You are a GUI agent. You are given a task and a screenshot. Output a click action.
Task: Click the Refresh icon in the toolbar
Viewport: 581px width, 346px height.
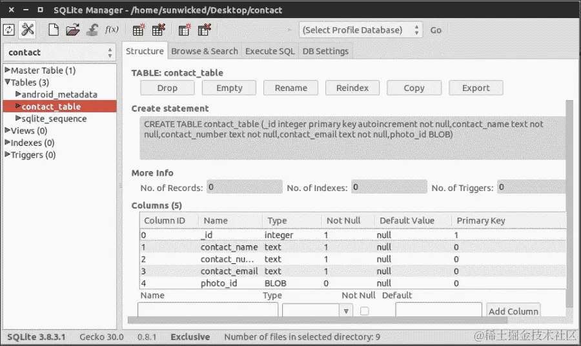(8, 30)
